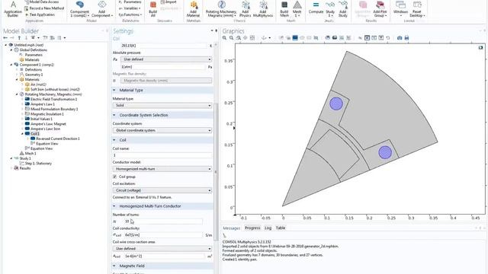Open the Absolute pressure User defined dropdown

click(x=166, y=59)
